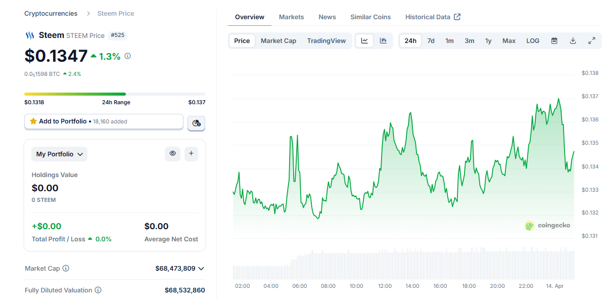Click the Market Cap info icon
The height and width of the screenshot is (299, 606).
[66, 268]
